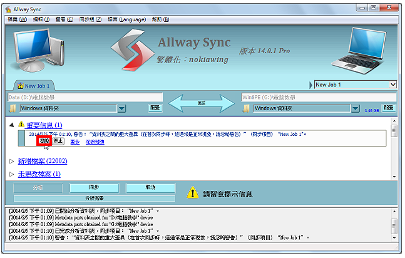Image resolution: width=405 pixels, height=258 pixels.
Task: Click the log panel scrollbar thumb
Action: pyautogui.click(x=394, y=226)
